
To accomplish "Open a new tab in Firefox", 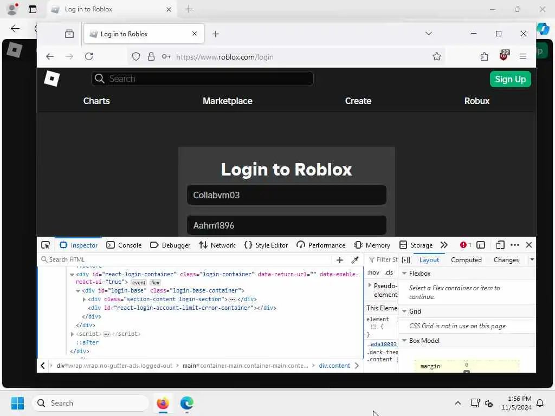I will click(x=216, y=34).
